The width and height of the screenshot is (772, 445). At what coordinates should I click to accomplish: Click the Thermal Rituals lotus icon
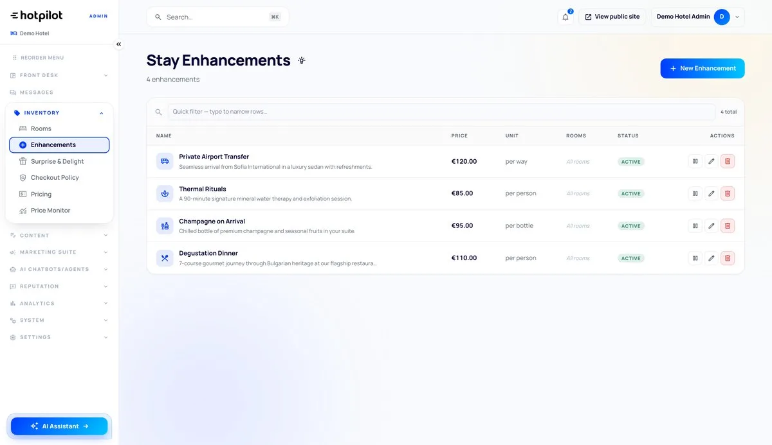pos(165,193)
